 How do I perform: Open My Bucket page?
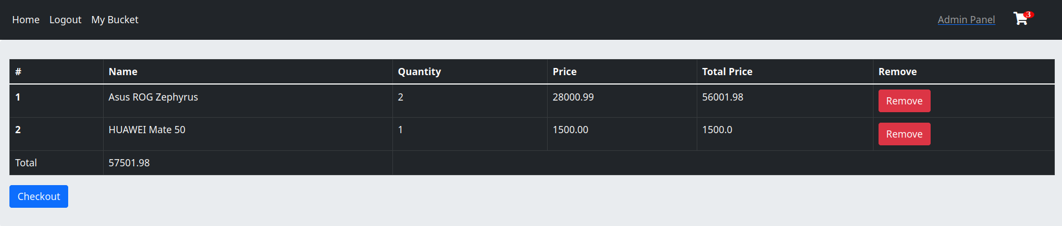click(x=115, y=20)
